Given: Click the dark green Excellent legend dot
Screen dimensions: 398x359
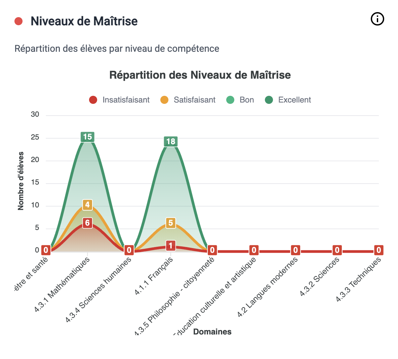Looking at the screenshot, I should point(269,100).
